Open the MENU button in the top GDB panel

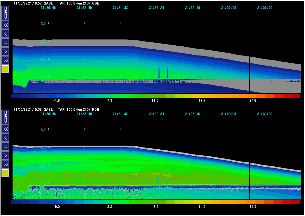click(5, 13)
